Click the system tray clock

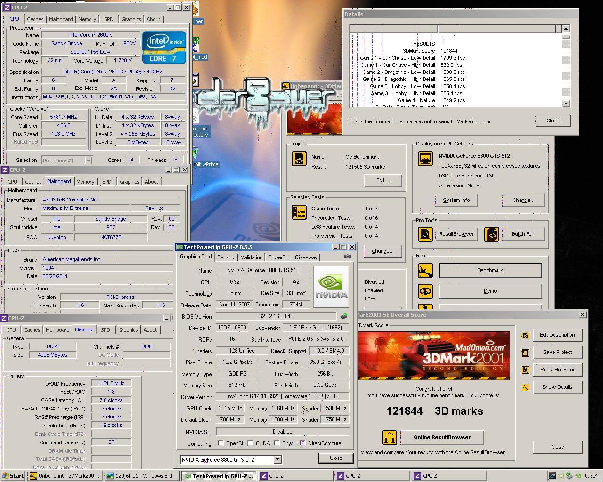tap(591, 476)
